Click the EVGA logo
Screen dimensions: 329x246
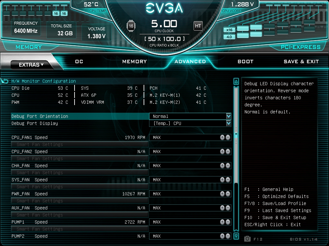point(164,8)
